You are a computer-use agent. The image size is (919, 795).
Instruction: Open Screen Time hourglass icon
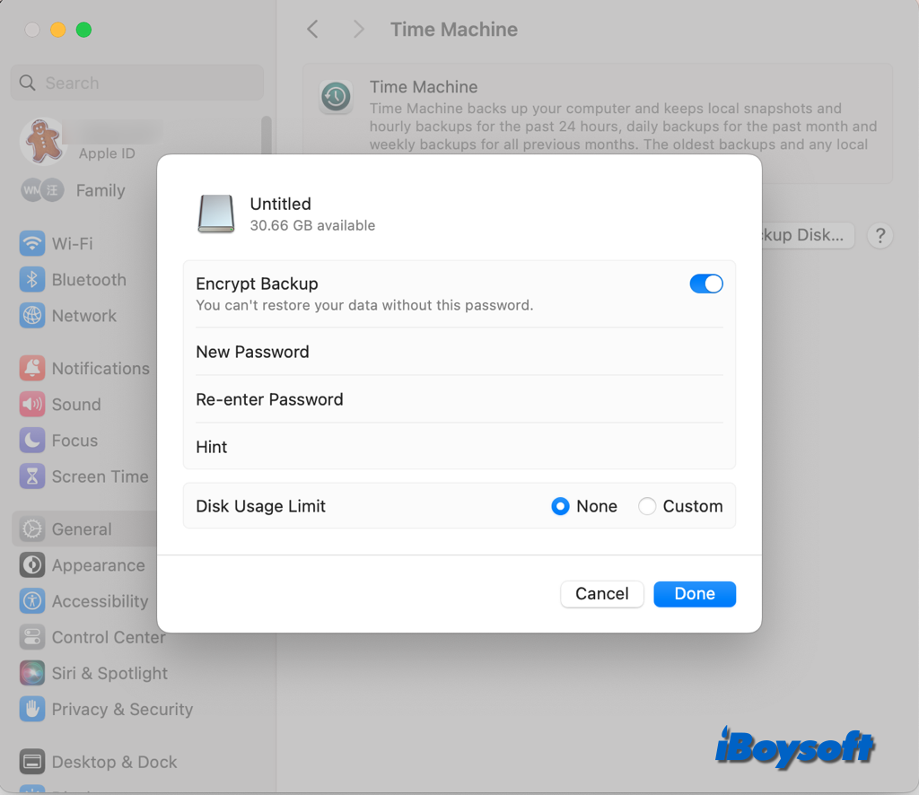(32, 476)
